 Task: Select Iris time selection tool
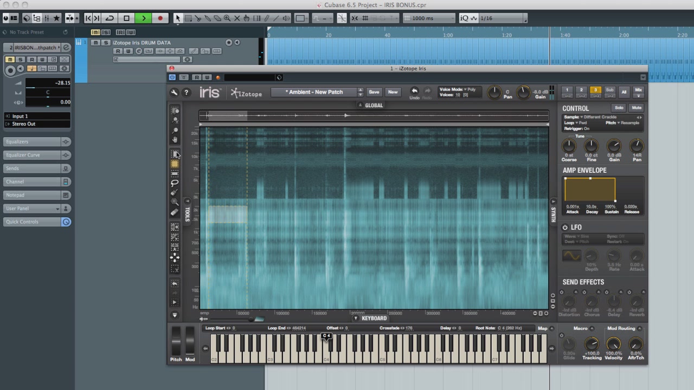(175, 154)
